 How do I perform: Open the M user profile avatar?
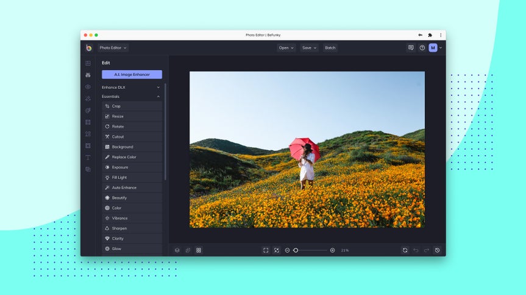coord(433,48)
